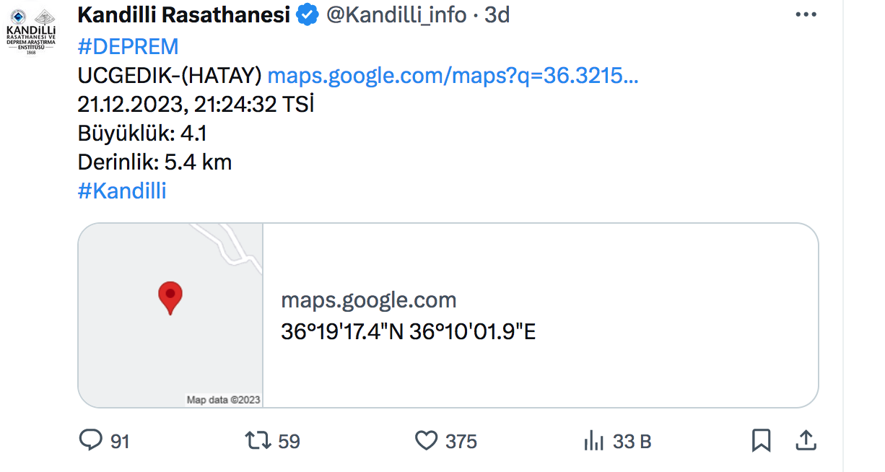Open the reply comments icon
The height and width of the screenshot is (472, 885).
90,440
